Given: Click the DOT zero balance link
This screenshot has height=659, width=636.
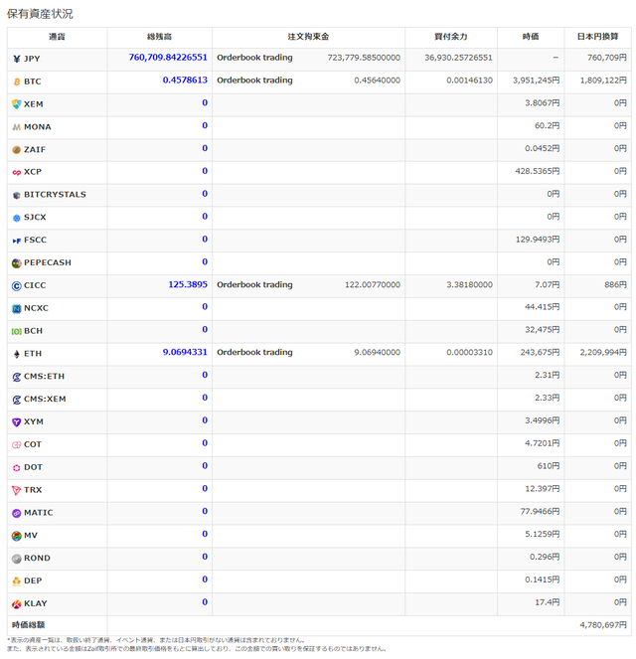Looking at the screenshot, I should (205, 465).
